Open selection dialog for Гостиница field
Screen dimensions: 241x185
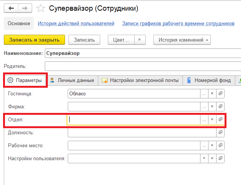(204, 94)
